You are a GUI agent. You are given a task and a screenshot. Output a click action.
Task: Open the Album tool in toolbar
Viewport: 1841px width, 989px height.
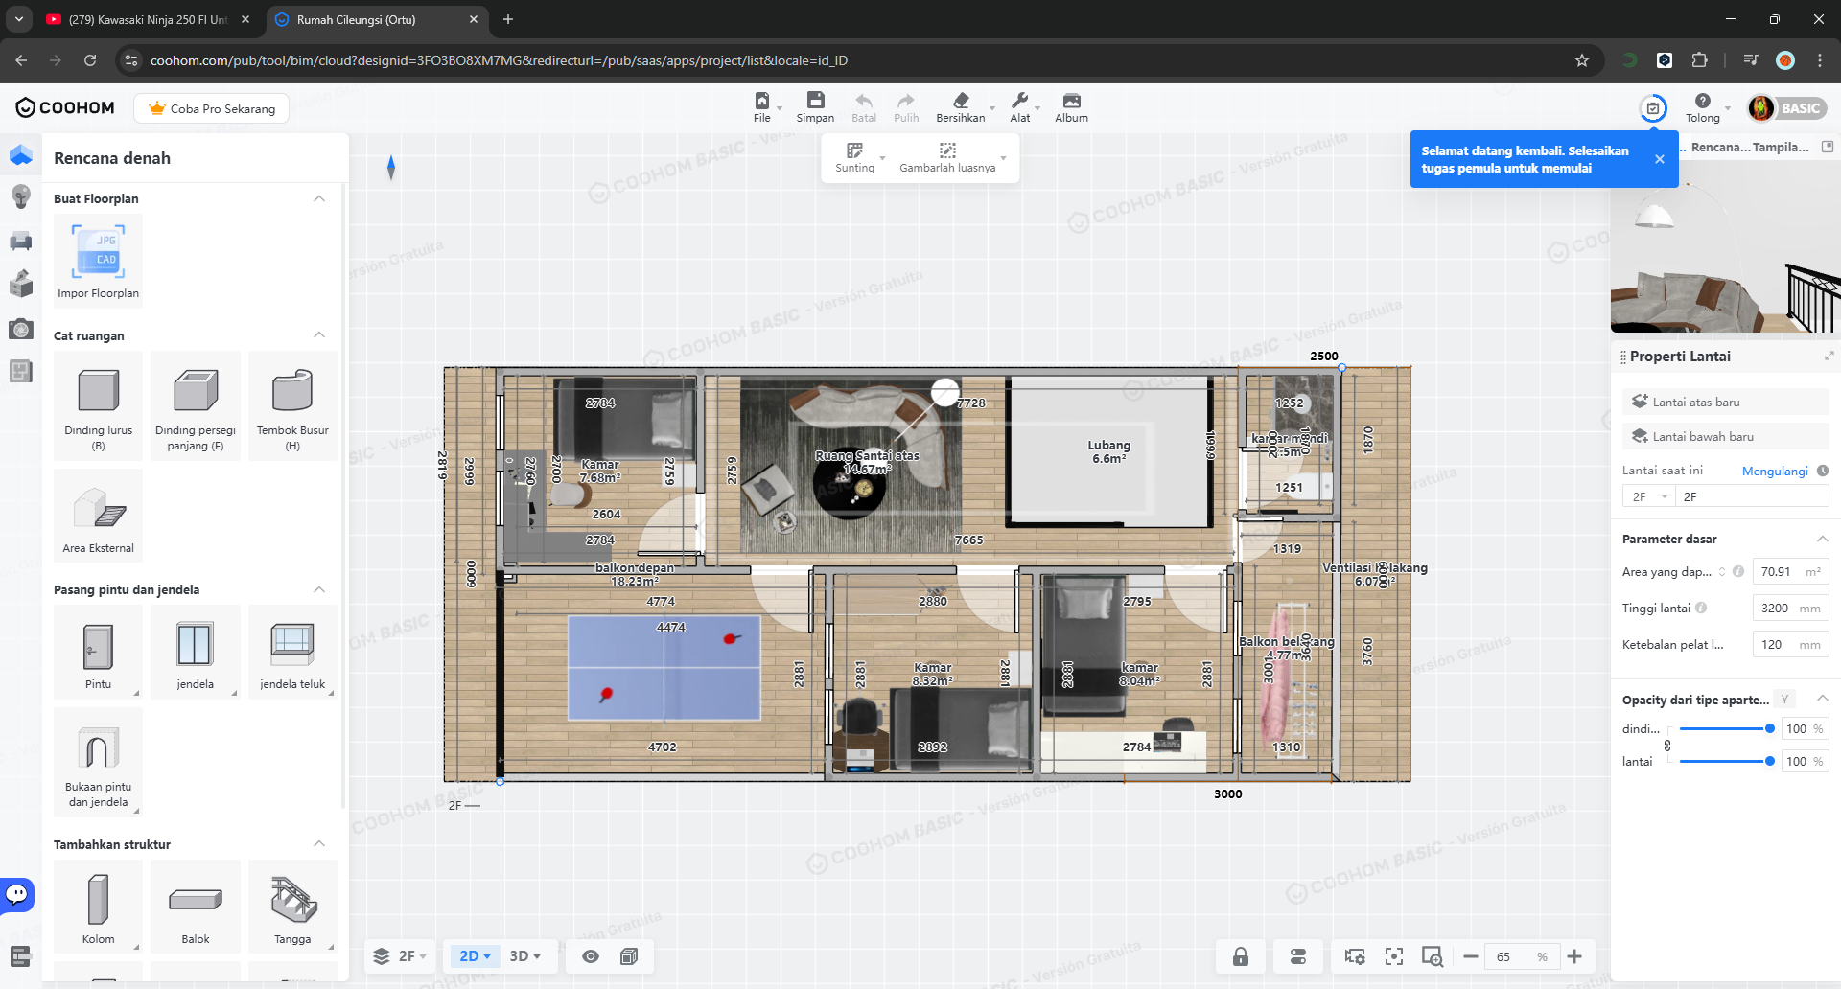click(x=1071, y=102)
